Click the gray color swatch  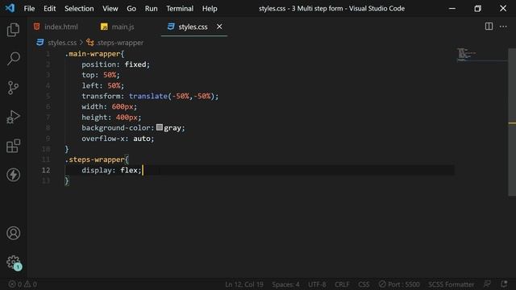pyautogui.click(x=160, y=127)
